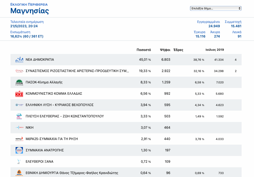
Task: Click the invalid votes value 274
Action: (217, 36)
